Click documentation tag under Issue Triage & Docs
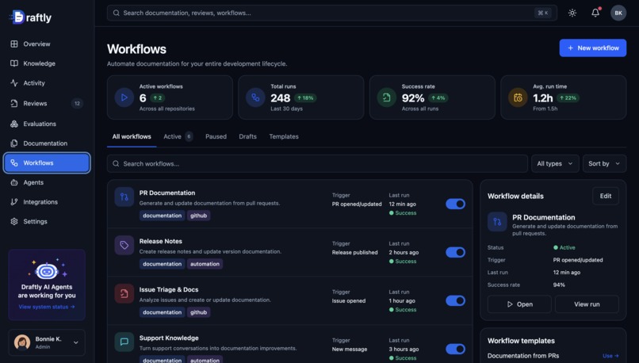The height and width of the screenshot is (363, 639). 163,312
